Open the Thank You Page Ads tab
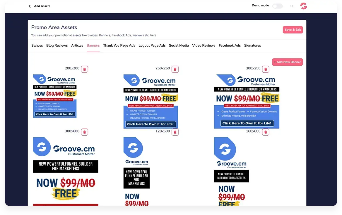This screenshot has height=215, width=342. [x=119, y=46]
